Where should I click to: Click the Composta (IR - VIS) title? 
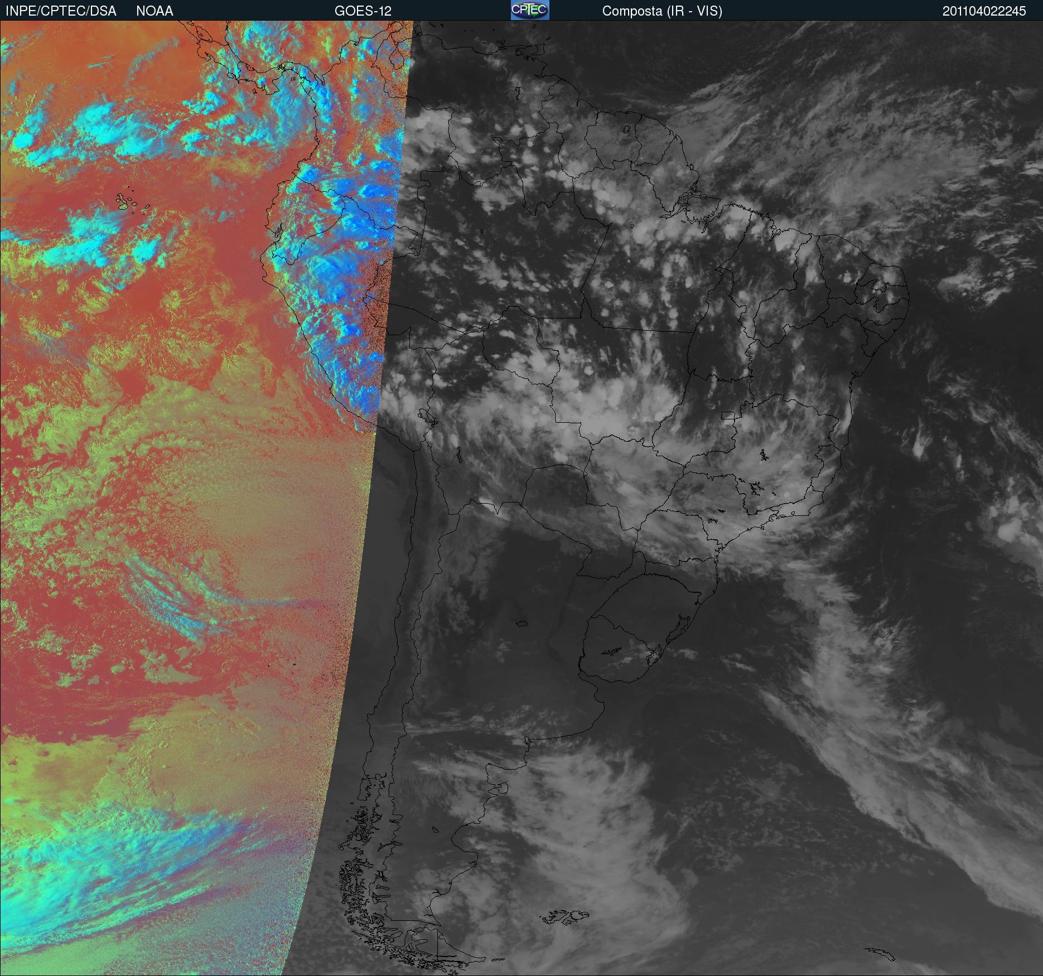click(662, 11)
